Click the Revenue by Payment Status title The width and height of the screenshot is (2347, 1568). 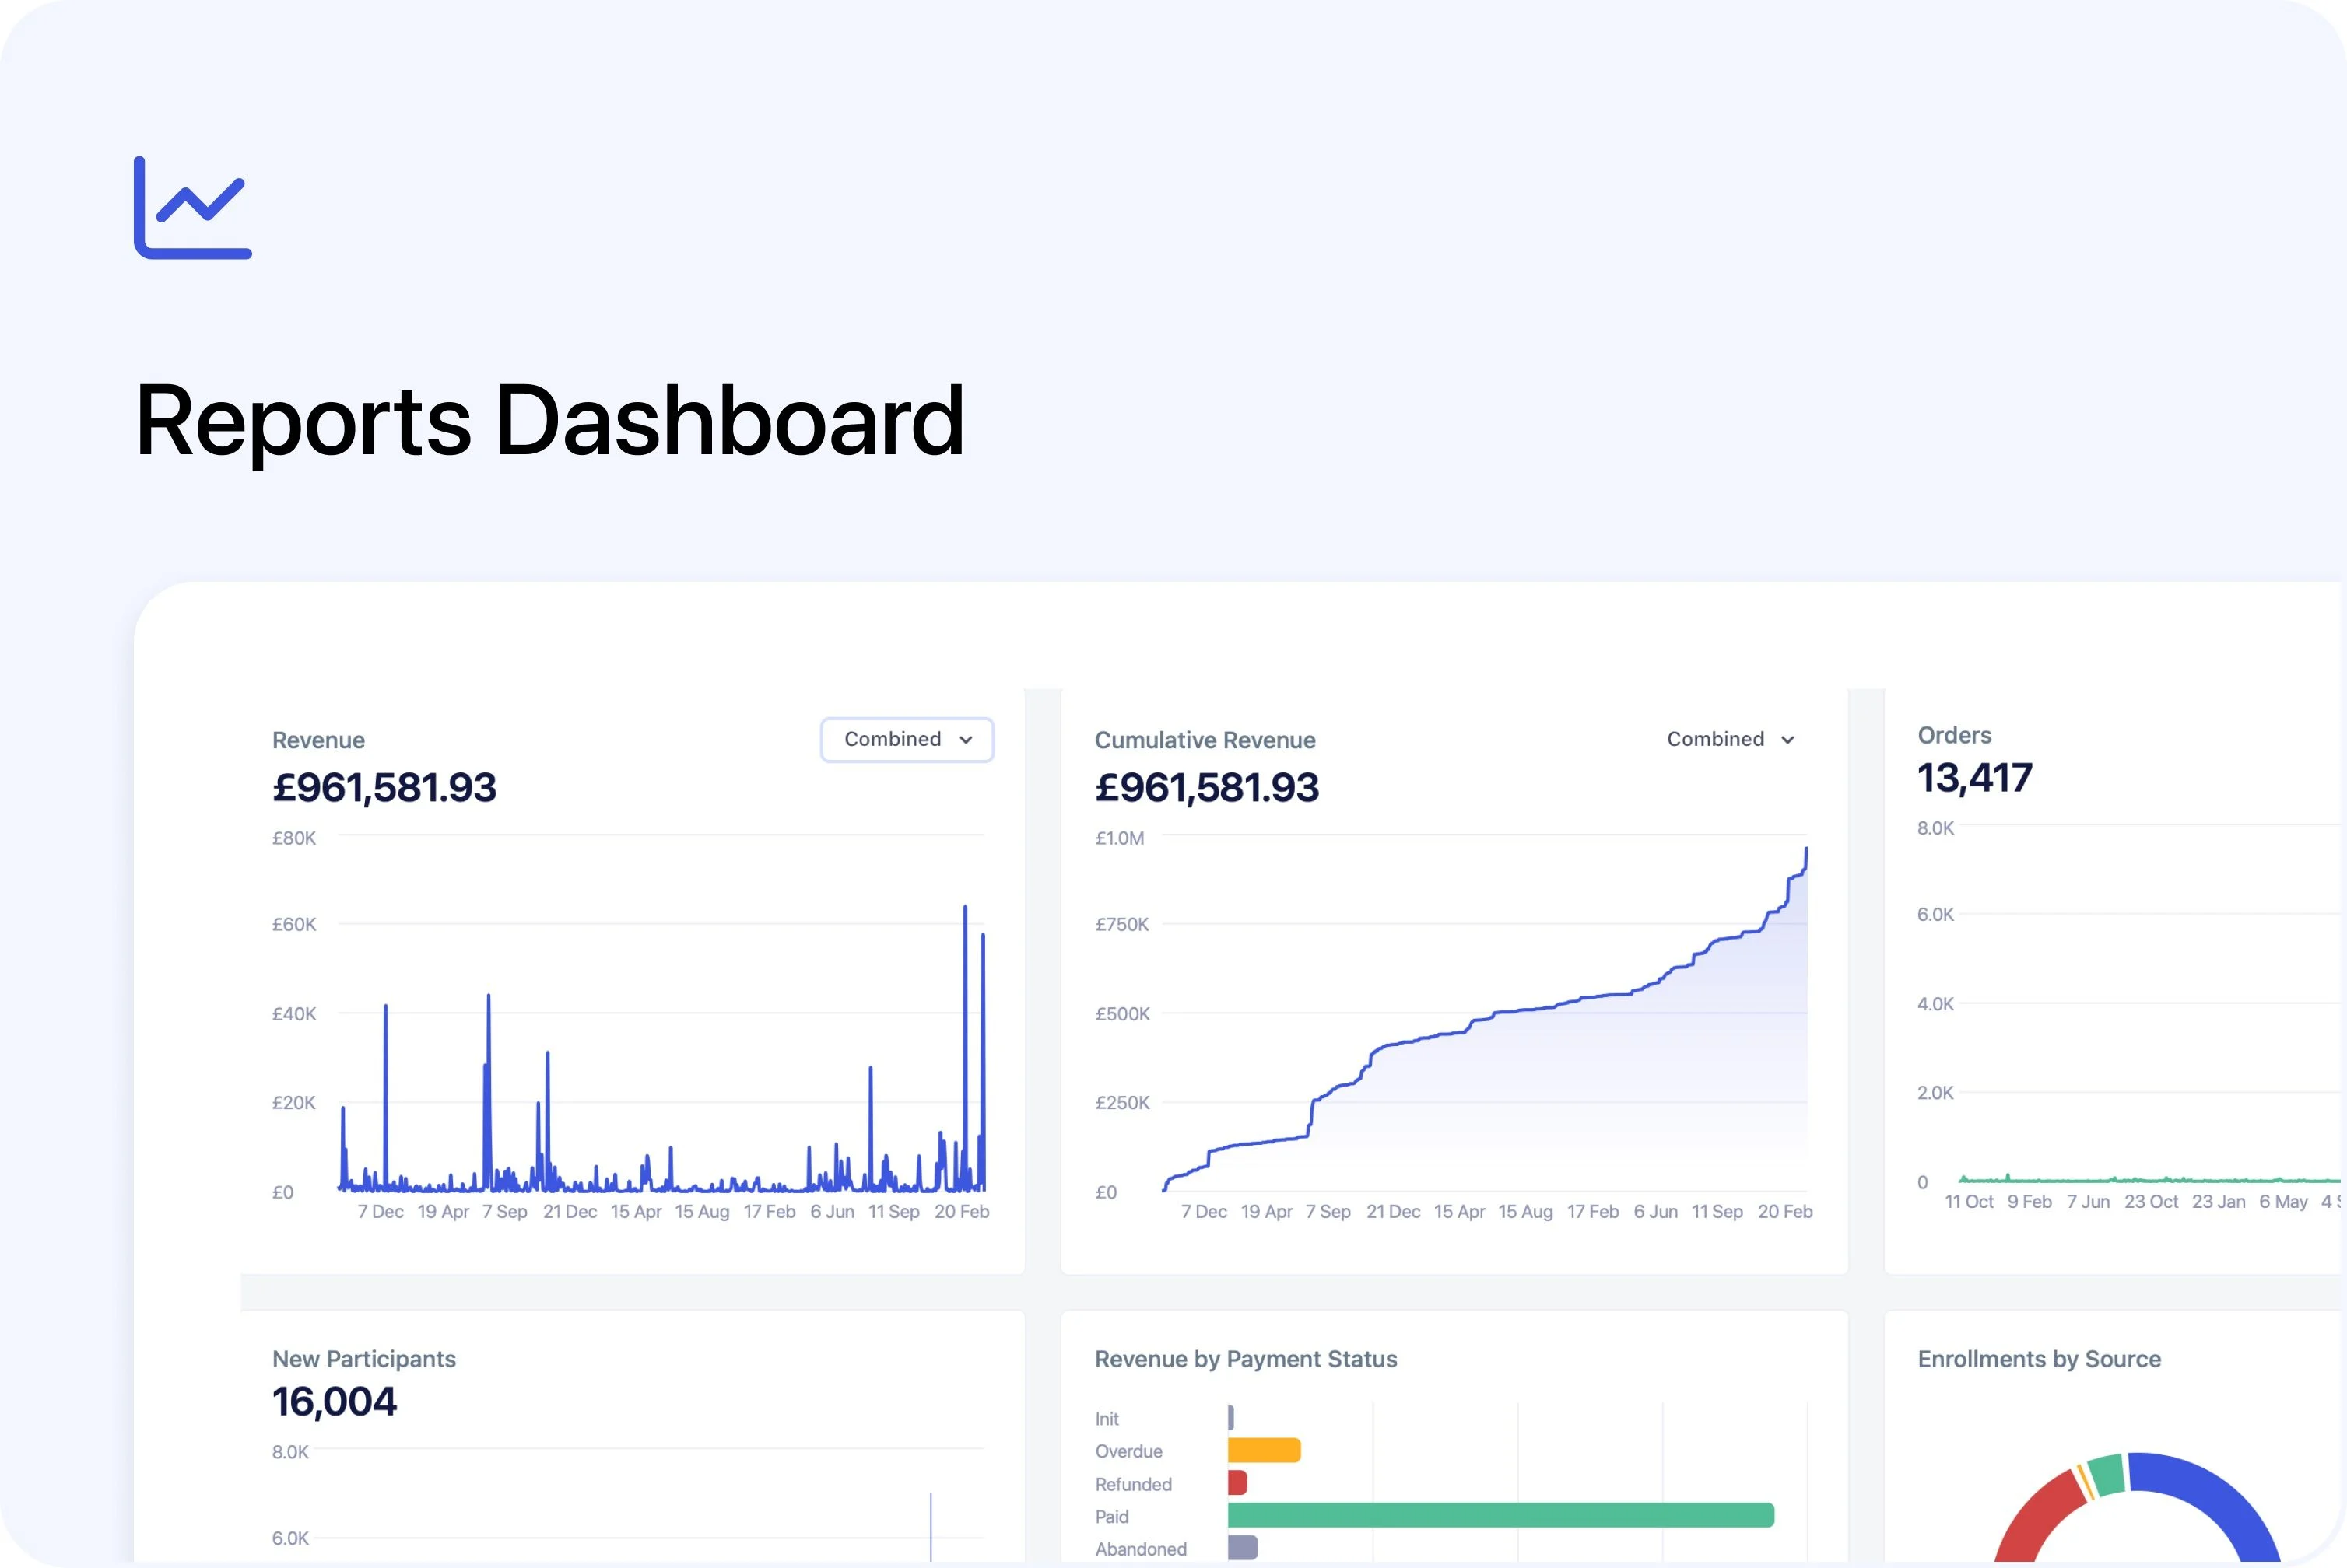coord(1246,1359)
